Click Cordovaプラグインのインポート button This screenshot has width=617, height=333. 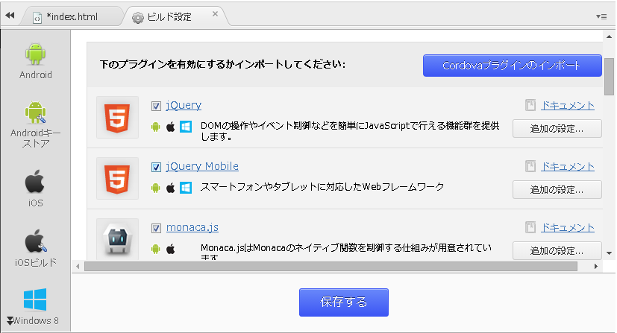pyautogui.click(x=513, y=66)
